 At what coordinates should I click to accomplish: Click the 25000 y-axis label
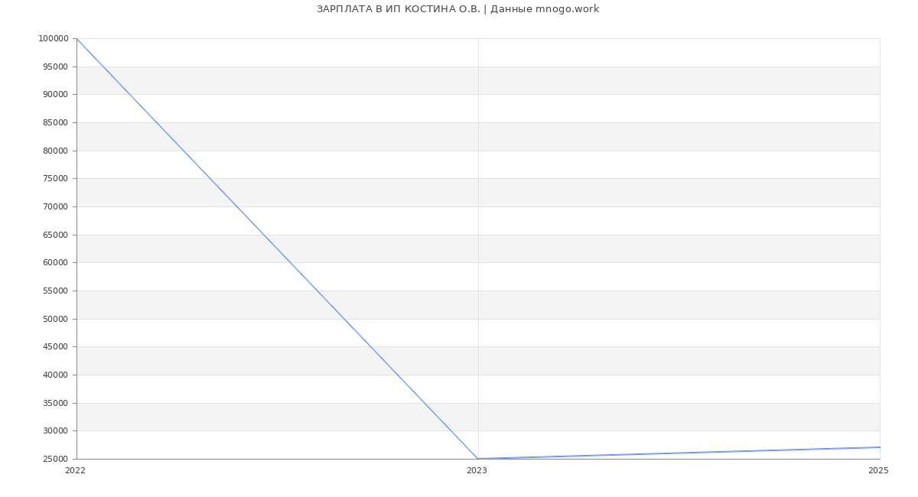pyautogui.click(x=55, y=460)
